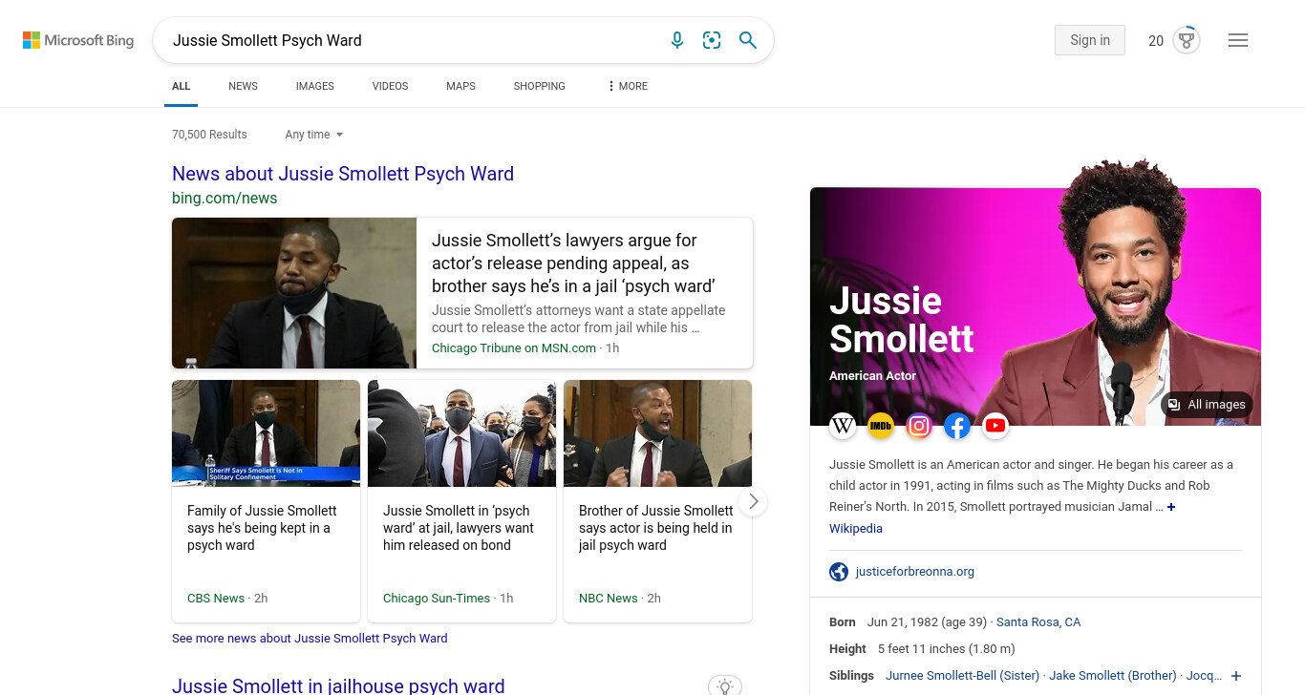Image resolution: width=1305 pixels, height=695 pixels.
Task: Open Jussie Smollett in jailhouse psych ward result
Action: pos(338,685)
